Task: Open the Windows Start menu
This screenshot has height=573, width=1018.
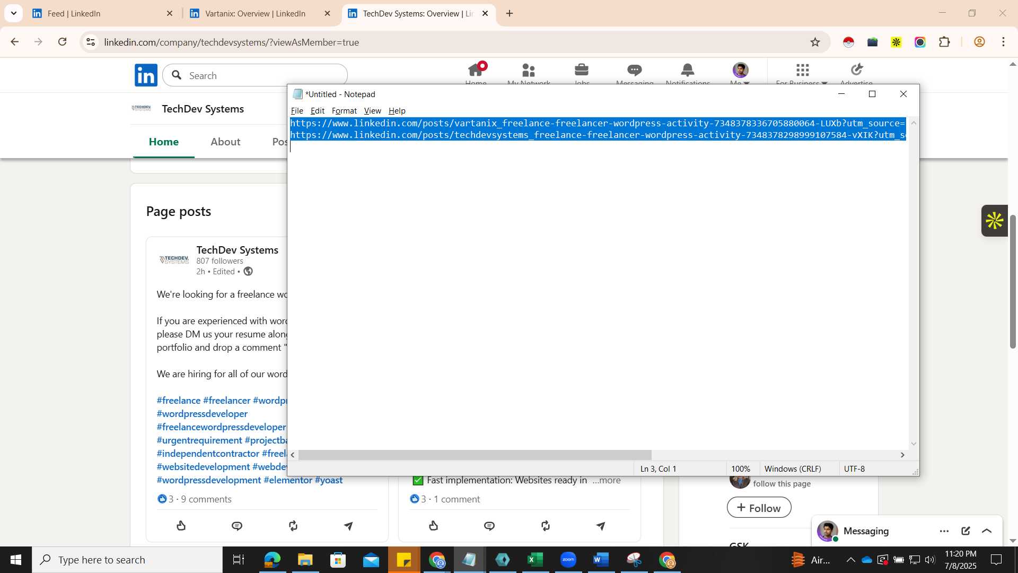Action: click(x=16, y=560)
